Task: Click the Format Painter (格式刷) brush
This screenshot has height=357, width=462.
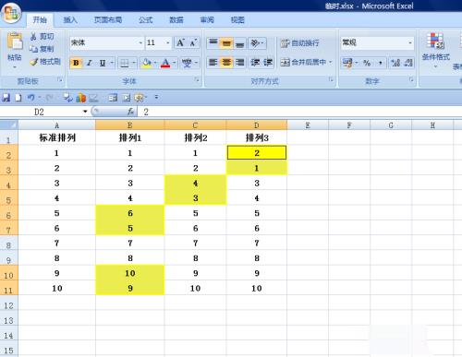Action: tap(34, 62)
